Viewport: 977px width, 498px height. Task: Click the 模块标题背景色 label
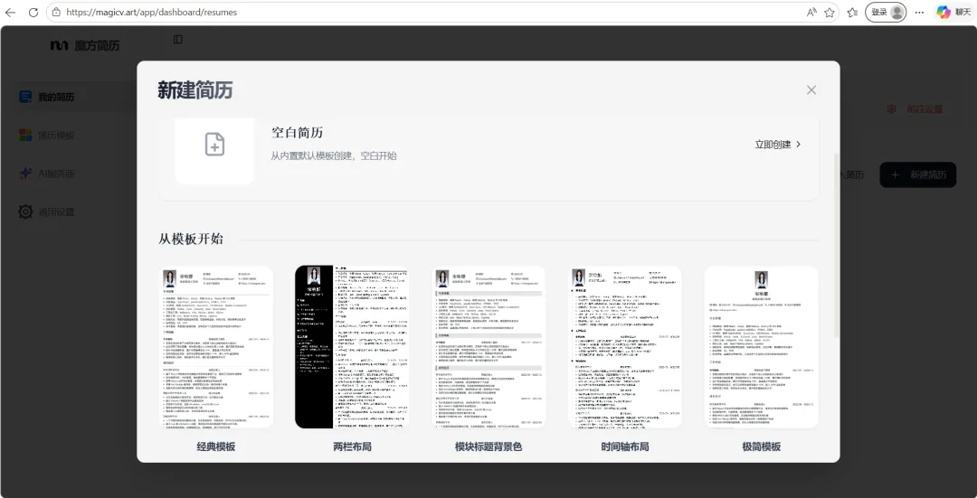(x=488, y=446)
